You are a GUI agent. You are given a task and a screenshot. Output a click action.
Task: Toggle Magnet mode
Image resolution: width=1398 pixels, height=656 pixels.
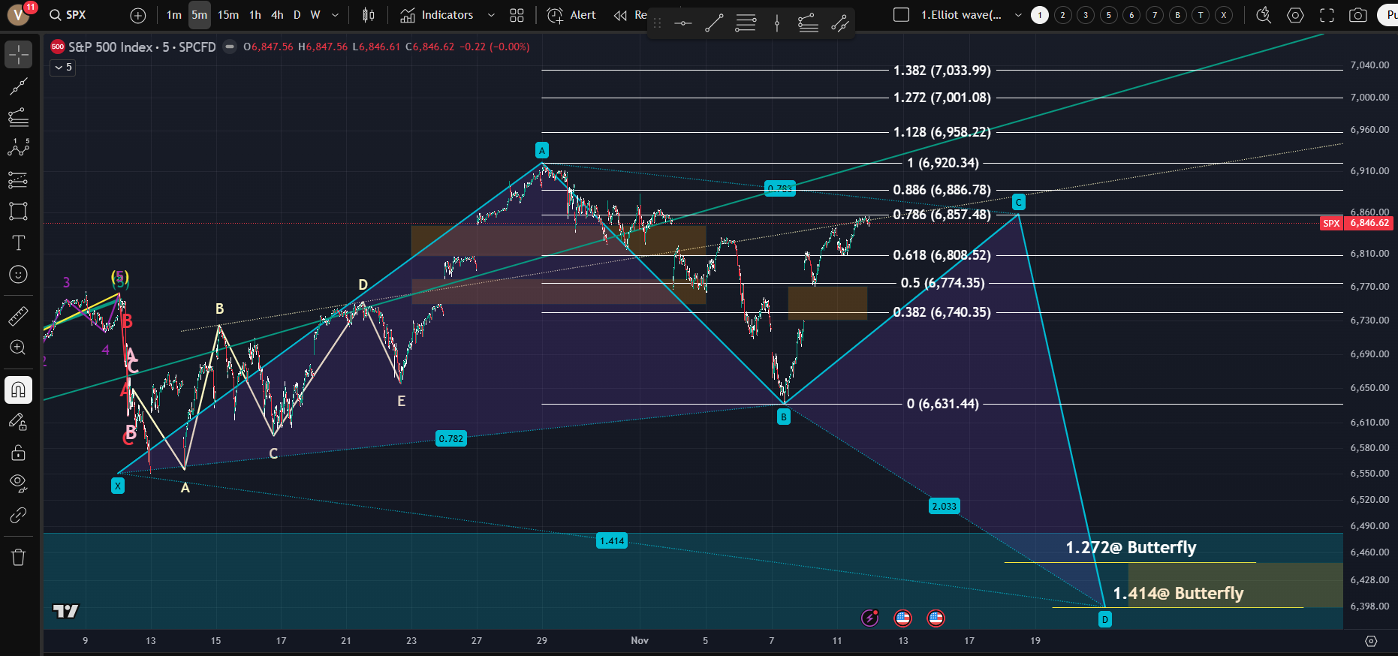(18, 390)
